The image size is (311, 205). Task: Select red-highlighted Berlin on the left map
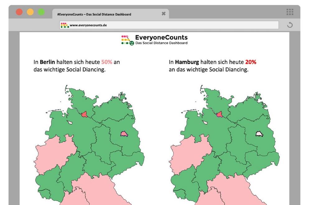[124, 134]
